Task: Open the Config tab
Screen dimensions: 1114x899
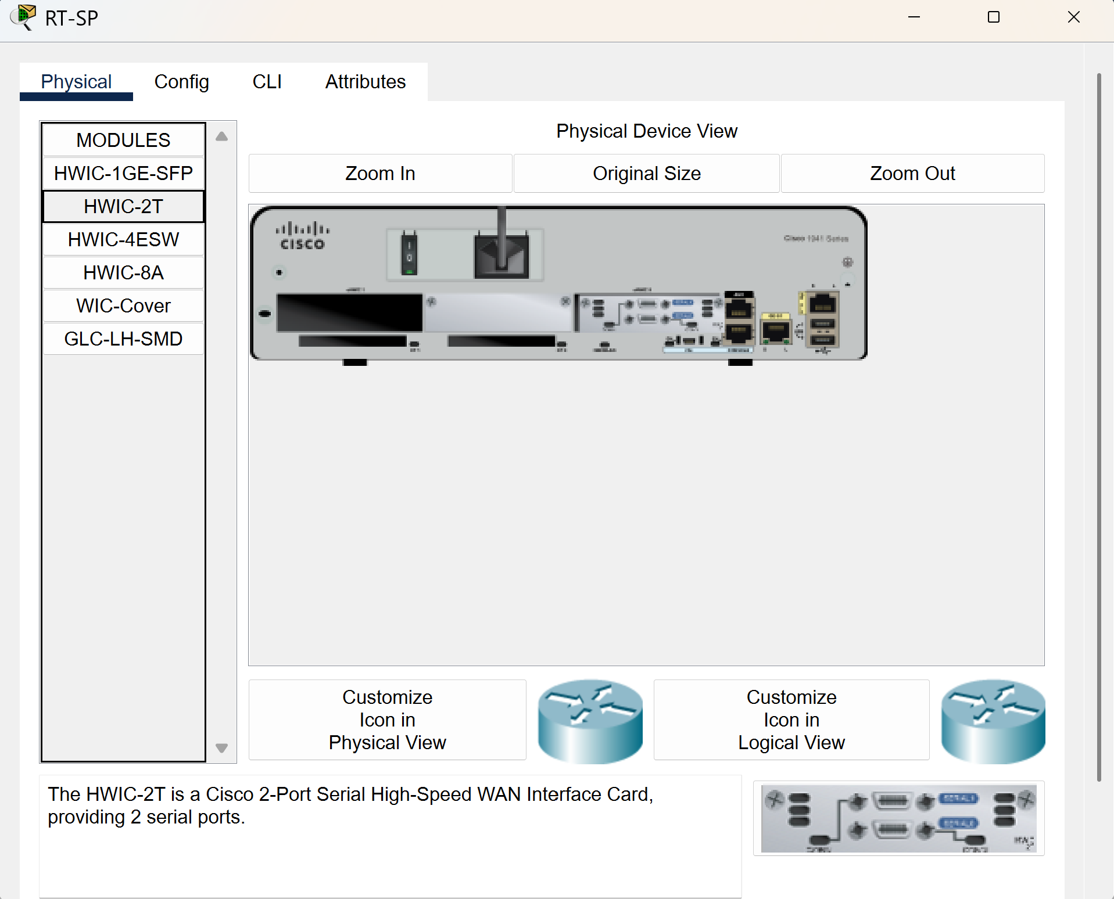Action: pos(181,82)
